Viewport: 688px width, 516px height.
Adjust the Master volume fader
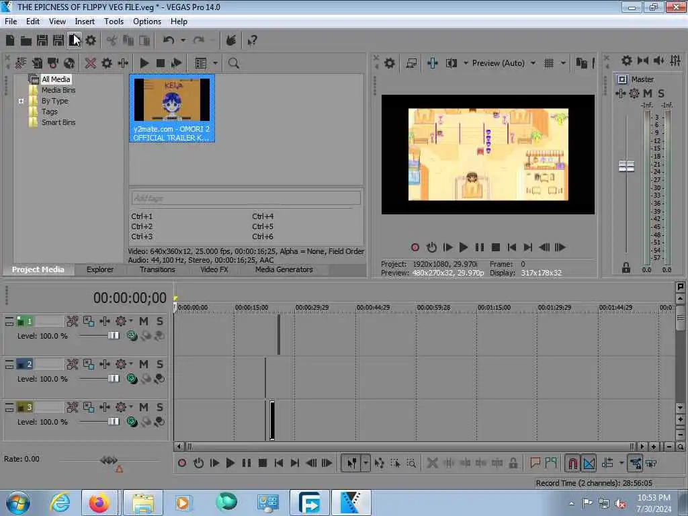tap(627, 167)
